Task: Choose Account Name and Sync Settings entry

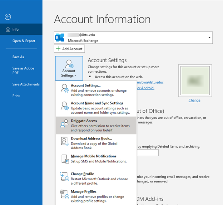Action: [x=96, y=108]
